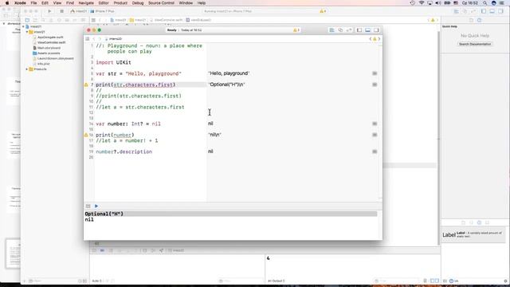
Task: Click warning icon on line 7 gutter
Action: pyautogui.click(x=86, y=85)
